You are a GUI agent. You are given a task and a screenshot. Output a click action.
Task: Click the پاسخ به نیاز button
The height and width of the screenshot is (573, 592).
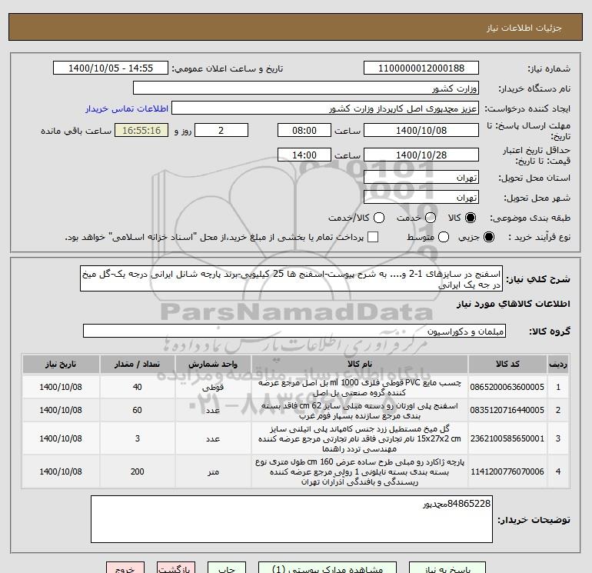447,568
